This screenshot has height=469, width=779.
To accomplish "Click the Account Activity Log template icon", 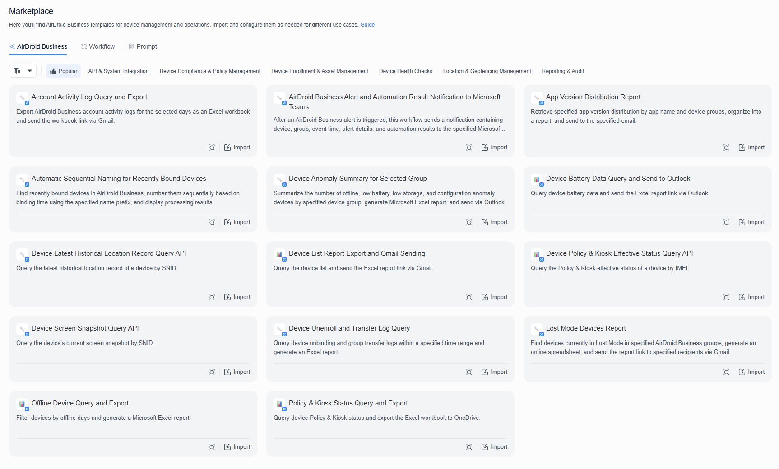I will tap(23, 98).
